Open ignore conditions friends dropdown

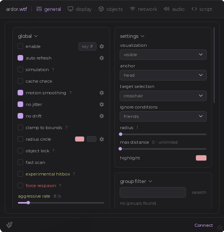[x=163, y=116]
